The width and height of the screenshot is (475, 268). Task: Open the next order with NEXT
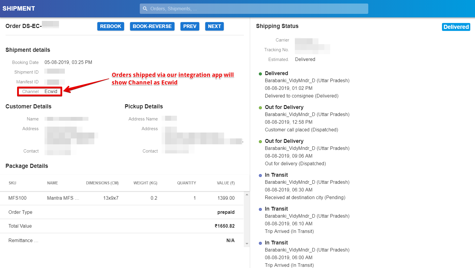214,27
